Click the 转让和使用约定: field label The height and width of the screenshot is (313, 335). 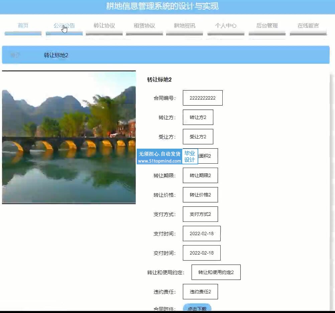pyautogui.click(x=166, y=273)
